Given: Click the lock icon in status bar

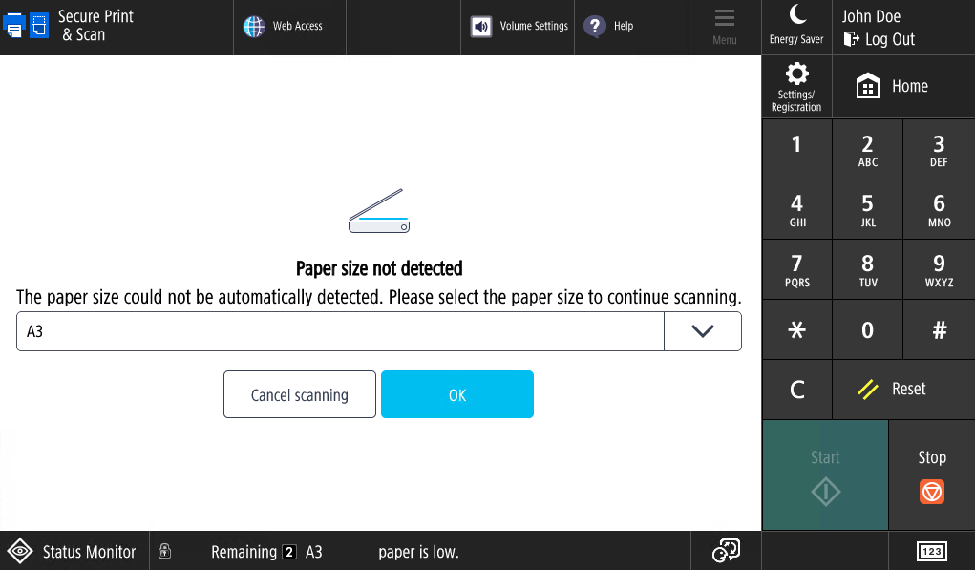Looking at the screenshot, I should click(165, 551).
